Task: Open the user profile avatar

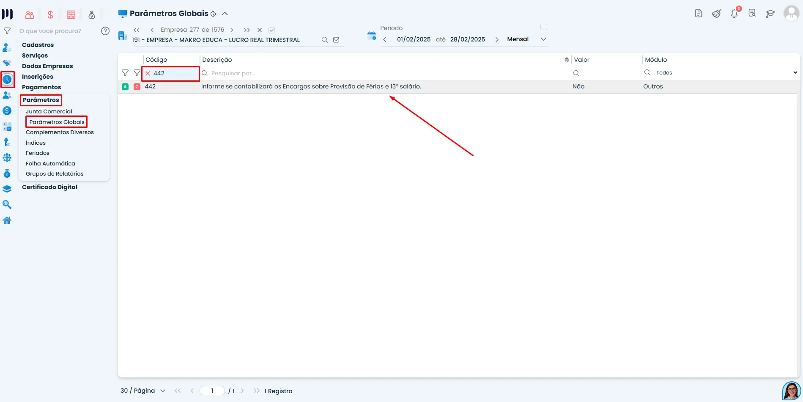Action: coord(791,13)
